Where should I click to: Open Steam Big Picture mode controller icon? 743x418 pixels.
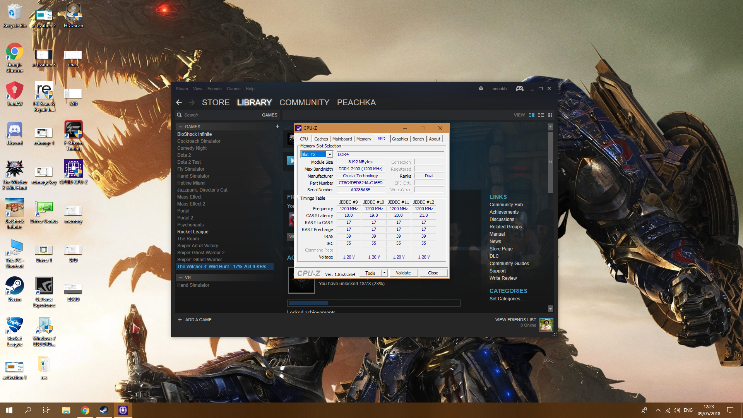519,89
